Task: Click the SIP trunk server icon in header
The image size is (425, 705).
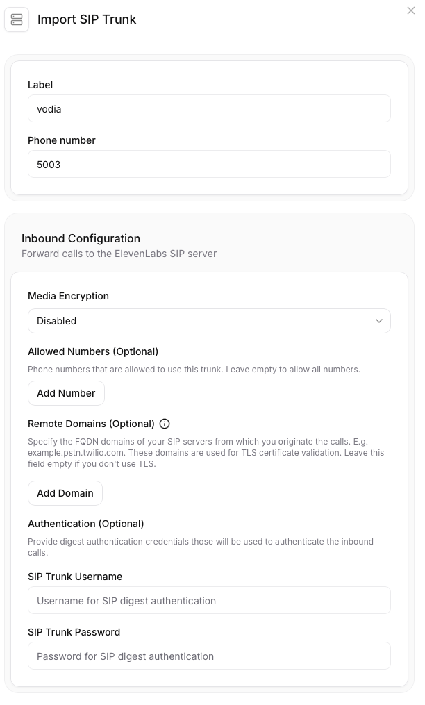Action: (17, 19)
